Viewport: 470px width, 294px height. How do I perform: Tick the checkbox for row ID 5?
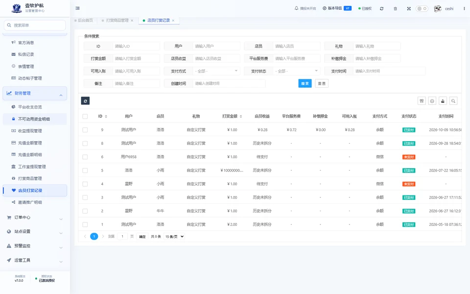tap(85, 171)
